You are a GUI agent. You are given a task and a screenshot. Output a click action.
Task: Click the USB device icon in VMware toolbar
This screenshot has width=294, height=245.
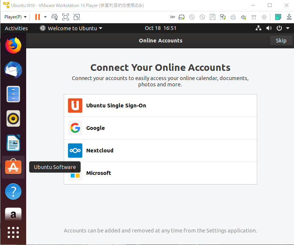[254, 17]
